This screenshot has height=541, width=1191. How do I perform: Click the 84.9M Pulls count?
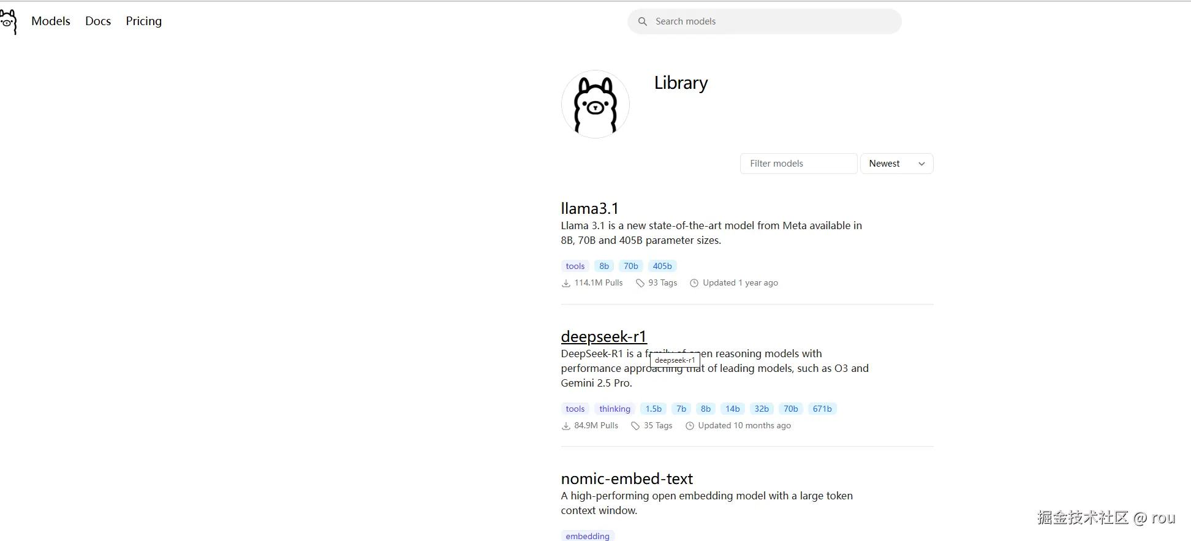click(596, 426)
